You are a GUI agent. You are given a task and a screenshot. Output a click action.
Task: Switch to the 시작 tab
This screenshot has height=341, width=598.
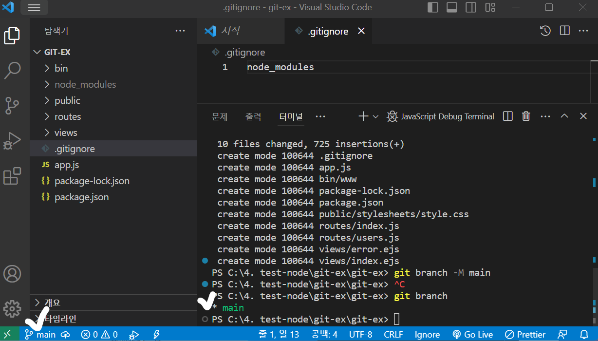click(x=241, y=31)
